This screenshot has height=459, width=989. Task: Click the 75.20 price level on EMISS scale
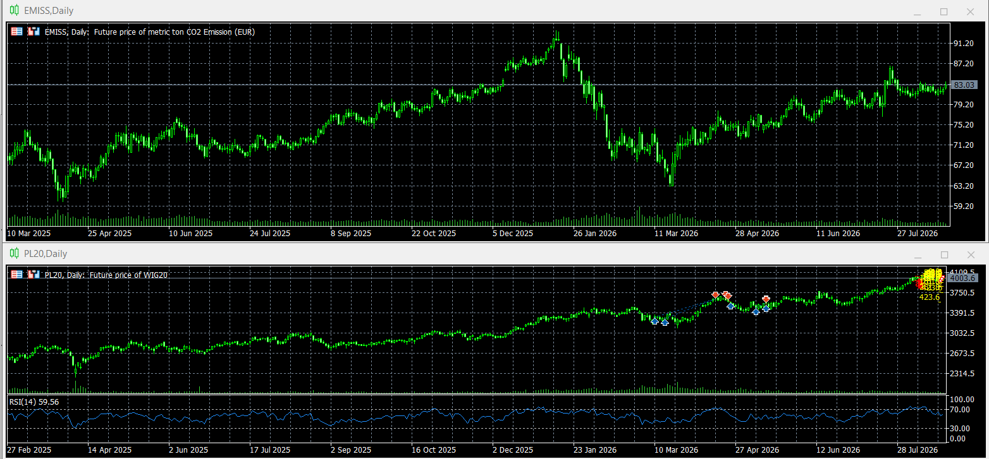point(964,125)
